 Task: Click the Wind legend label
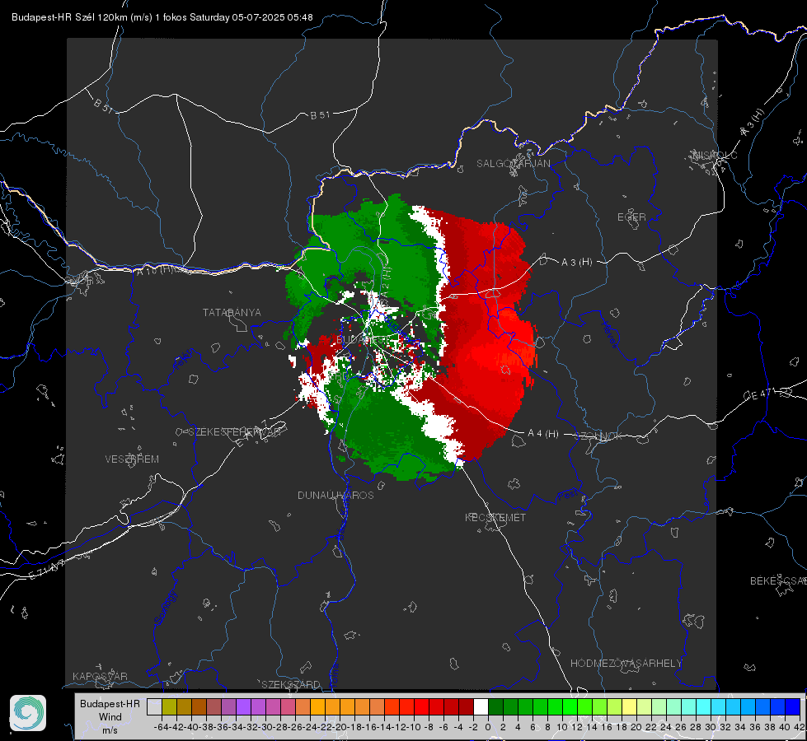pos(110,717)
